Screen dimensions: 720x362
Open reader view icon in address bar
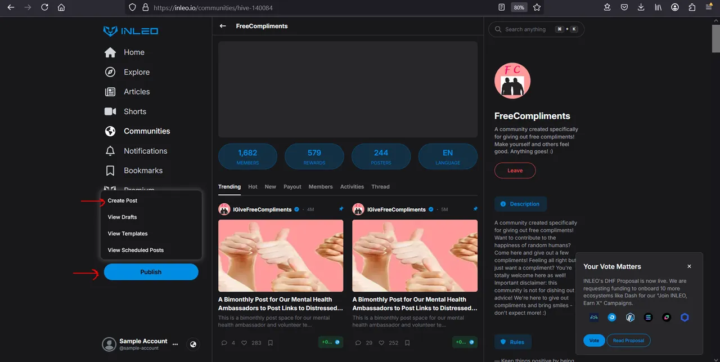coord(501,7)
